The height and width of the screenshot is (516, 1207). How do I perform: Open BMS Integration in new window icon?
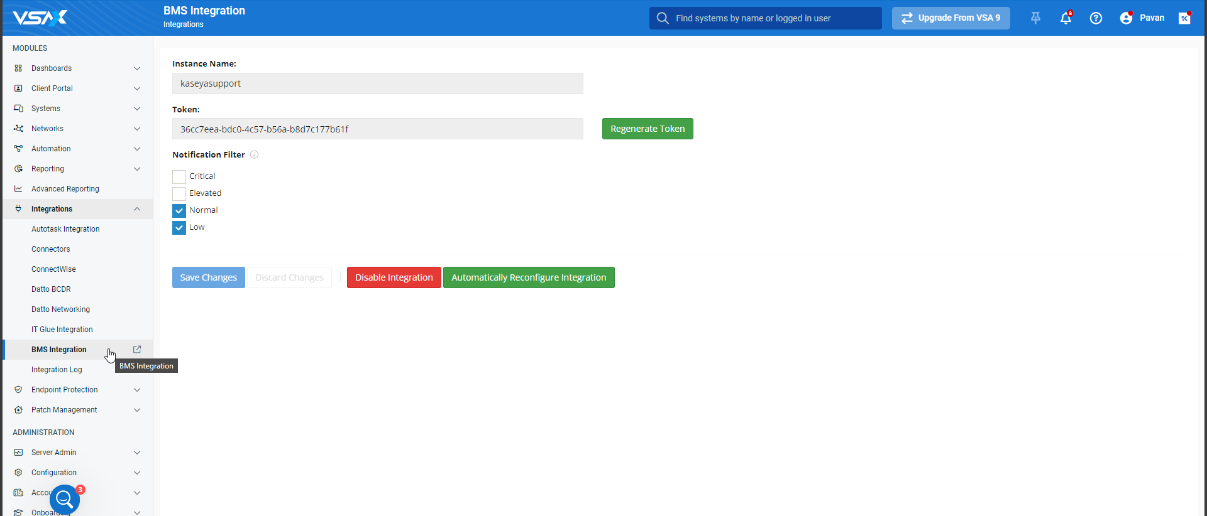(137, 350)
